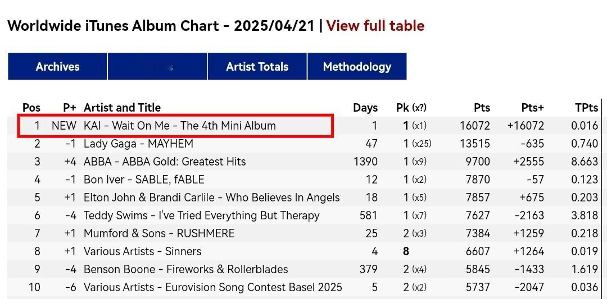Click the Artist and Title header
The image size is (607, 299).
122,107
